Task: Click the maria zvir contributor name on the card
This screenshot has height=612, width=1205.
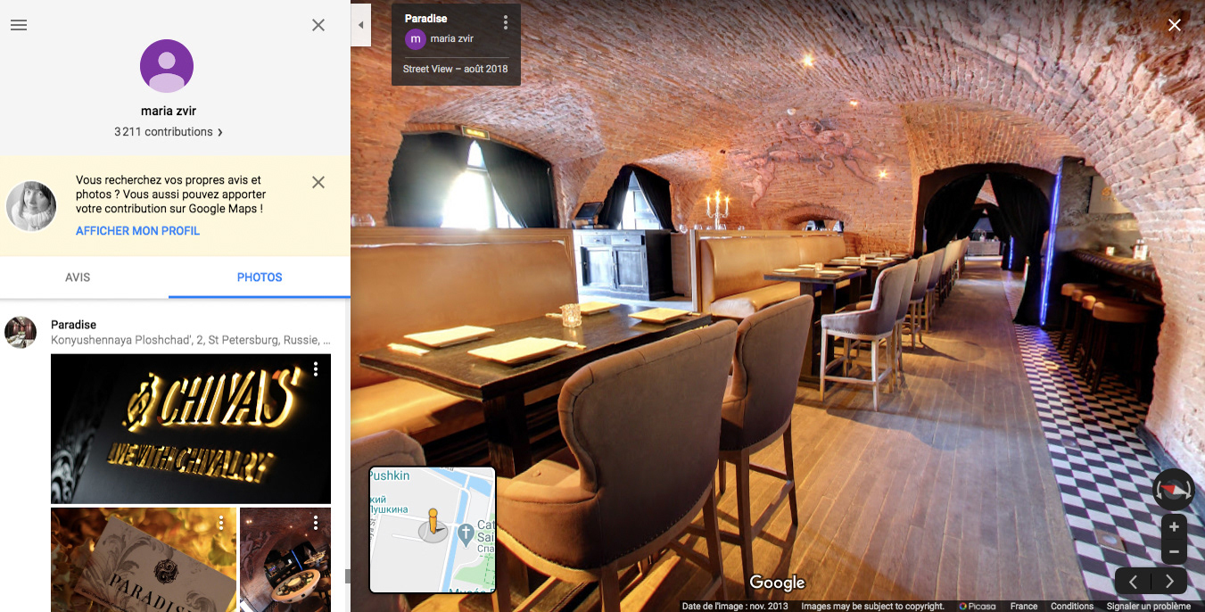Action: click(x=451, y=38)
